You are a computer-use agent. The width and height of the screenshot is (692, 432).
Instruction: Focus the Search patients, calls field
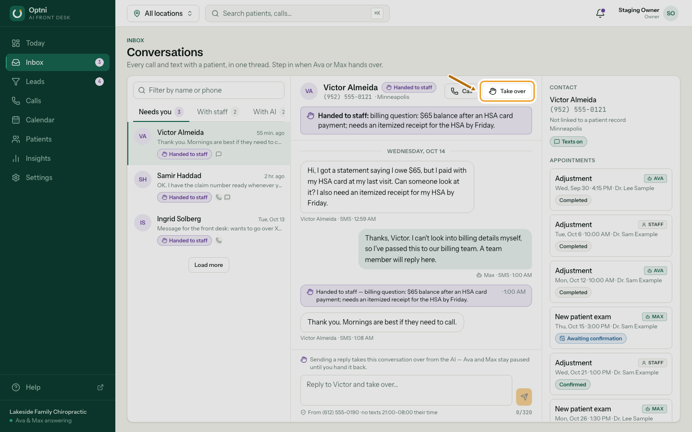[x=297, y=13]
